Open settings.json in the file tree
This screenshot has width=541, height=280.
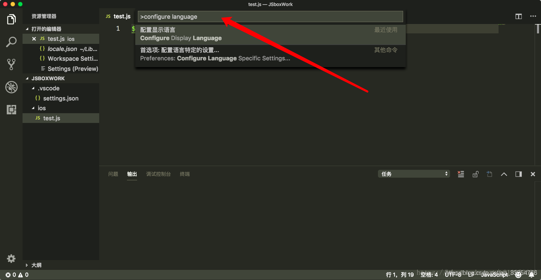60,98
